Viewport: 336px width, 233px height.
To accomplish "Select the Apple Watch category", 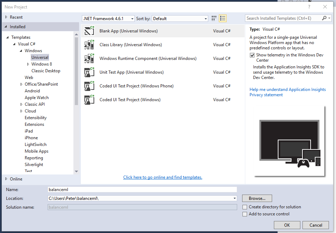I will pyautogui.click(x=37, y=98).
